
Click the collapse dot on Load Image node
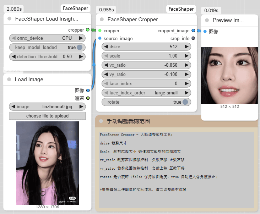tap(9, 79)
